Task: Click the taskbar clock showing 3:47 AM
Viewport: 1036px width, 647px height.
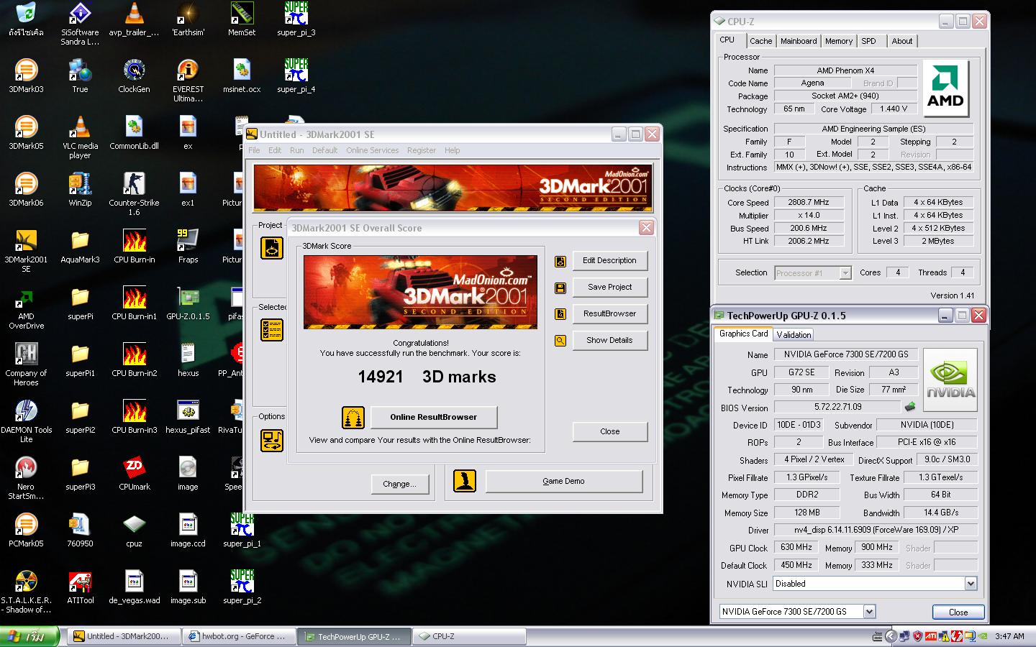Action: tap(1009, 636)
